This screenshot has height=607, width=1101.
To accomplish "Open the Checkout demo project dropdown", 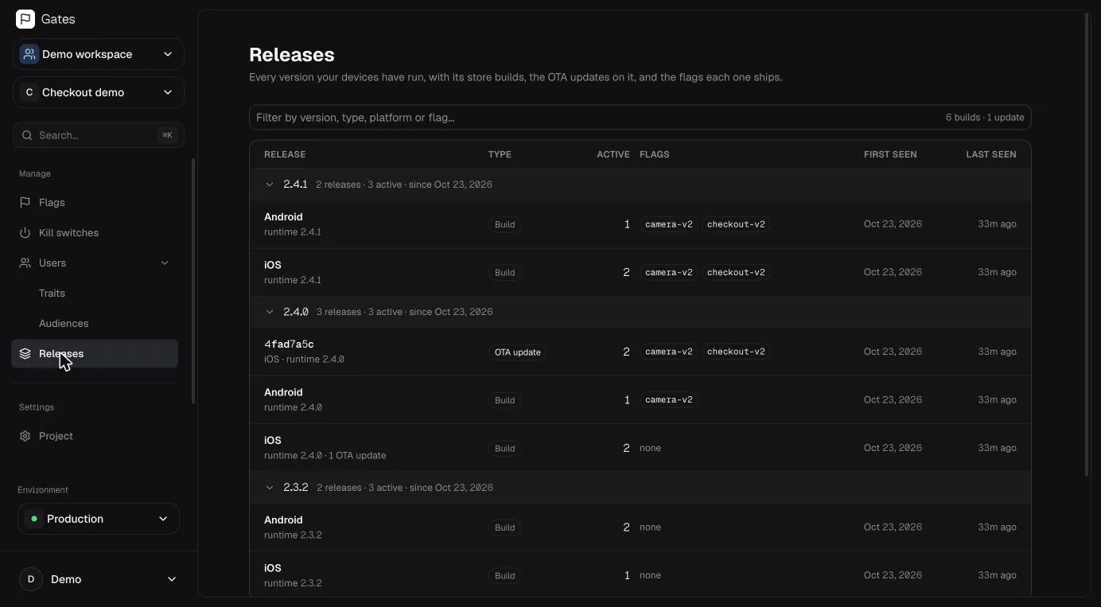I will point(99,92).
